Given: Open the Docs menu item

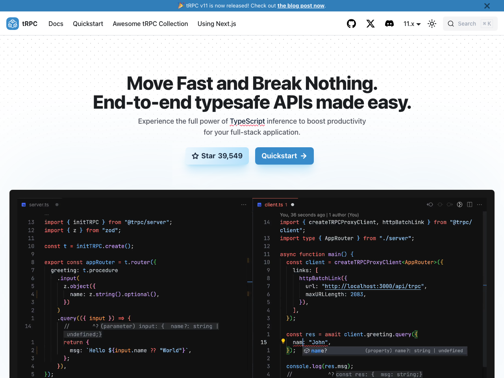Looking at the screenshot, I should (x=56, y=24).
